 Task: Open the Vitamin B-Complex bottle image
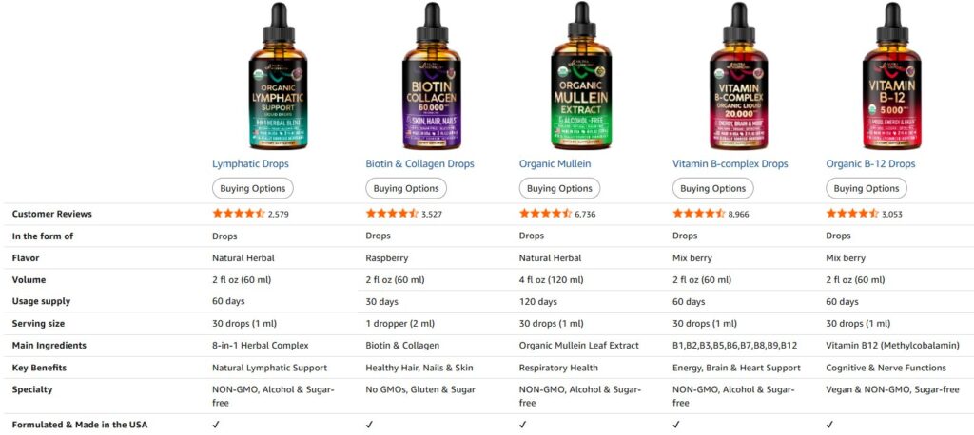(x=738, y=76)
